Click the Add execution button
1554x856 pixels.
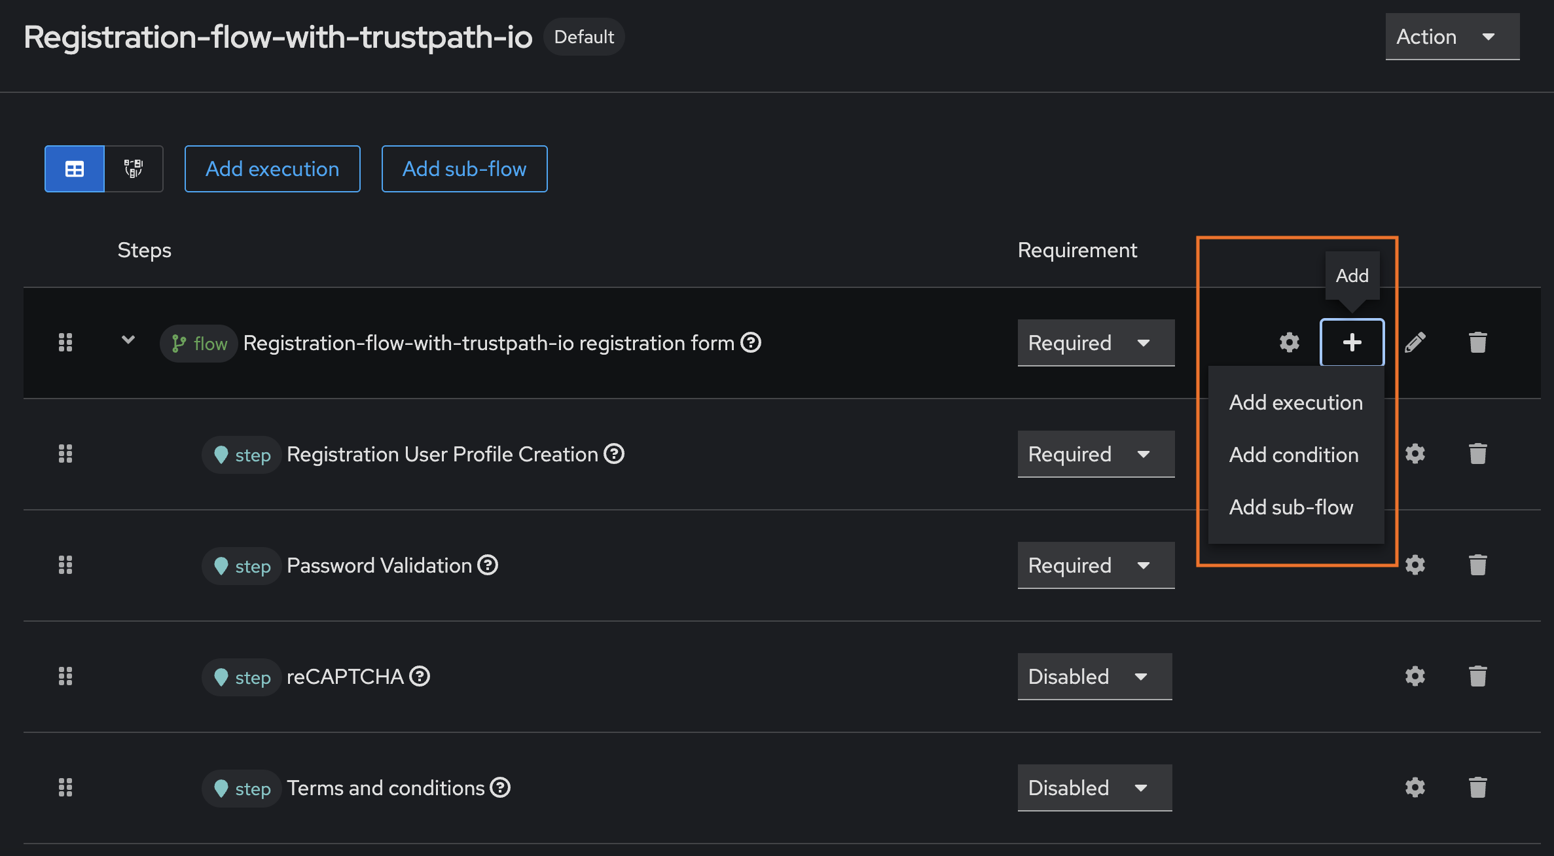coord(272,169)
